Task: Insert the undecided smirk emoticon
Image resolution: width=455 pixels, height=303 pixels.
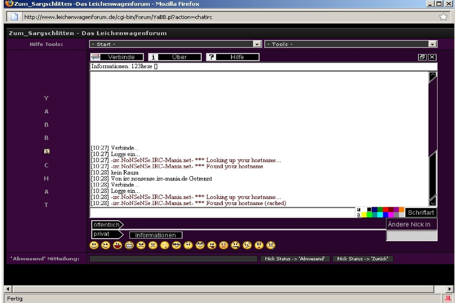Action: (247, 245)
